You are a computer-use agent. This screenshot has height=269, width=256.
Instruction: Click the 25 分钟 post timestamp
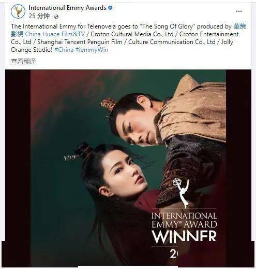coord(39,16)
